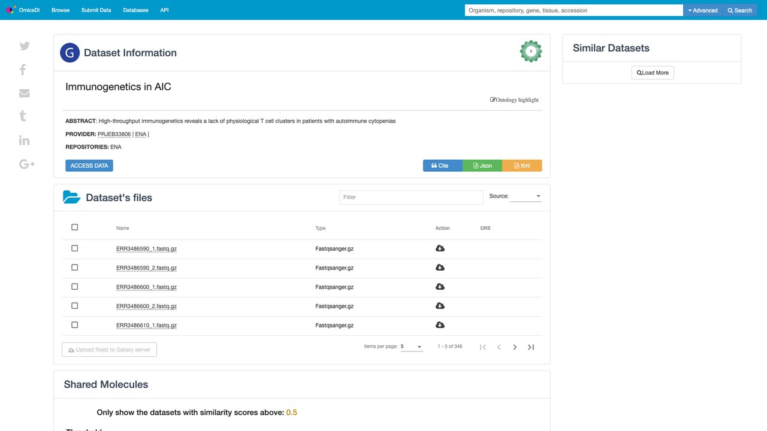This screenshot has width=767, height=431.
Task: Open the Source dropdown
Action: (x=526, y=196)
